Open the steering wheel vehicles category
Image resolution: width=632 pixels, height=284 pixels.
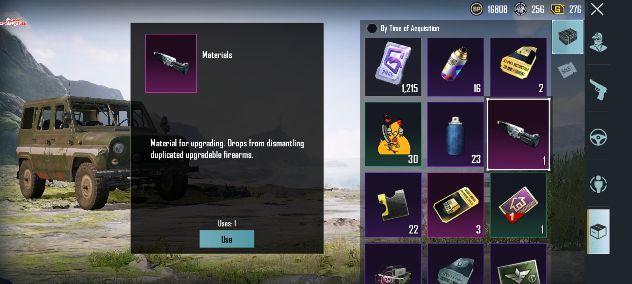[x=598, y=137]
